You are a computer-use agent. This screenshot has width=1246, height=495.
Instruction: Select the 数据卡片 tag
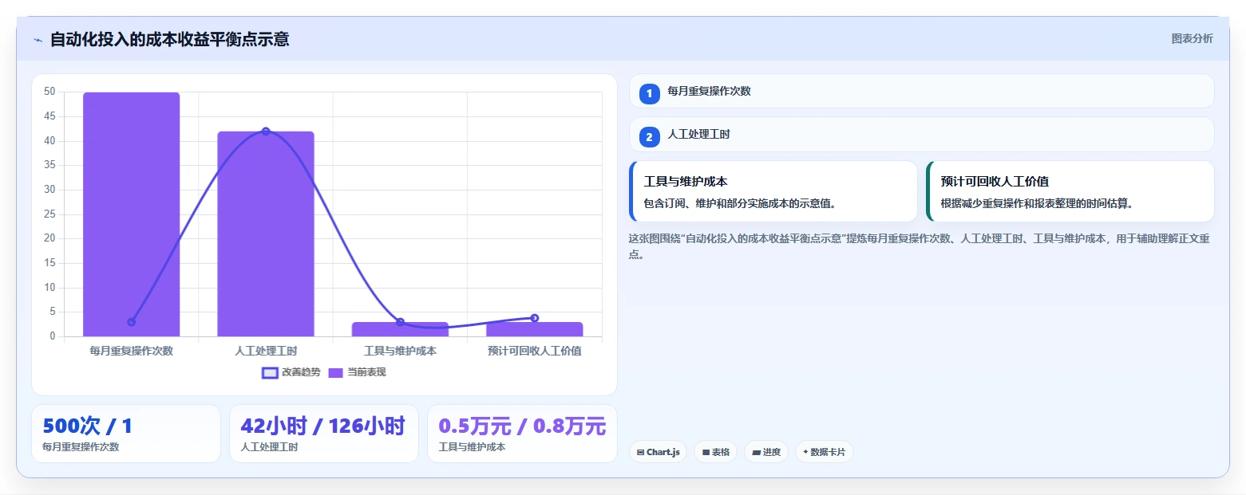tap(825, 452)
